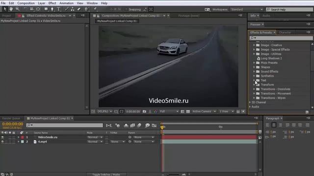Select the Pan Behind anchor point tool
Screen dimensions: 314x176
tap(38, 9)
